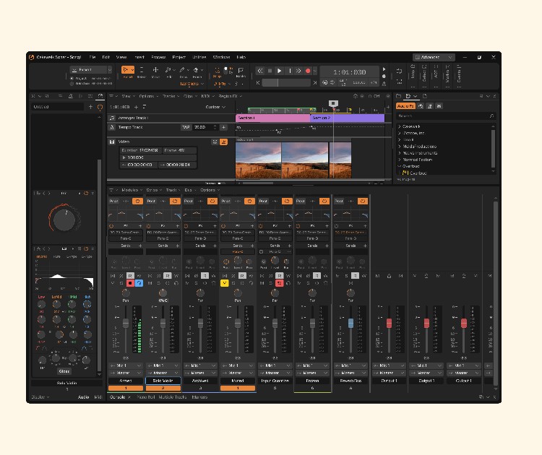This screenshot has height=455, width=542.
Task: Toggle the red input quantize button
Action: (279, 283)
